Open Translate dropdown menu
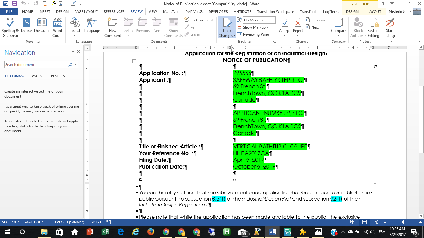This screenshot has height=238, width=424. 75,27
